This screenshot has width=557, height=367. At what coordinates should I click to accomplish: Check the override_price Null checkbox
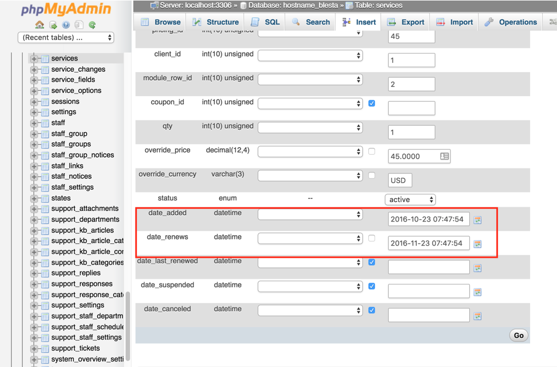coord(372,152)
